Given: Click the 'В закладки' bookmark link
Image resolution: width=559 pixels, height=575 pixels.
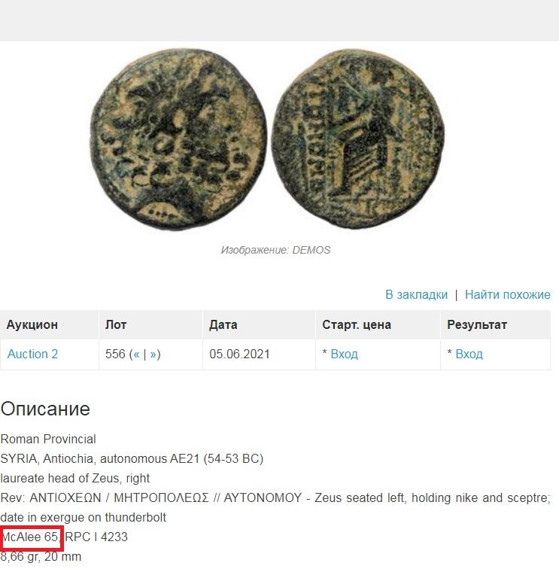Looking at the screenshot, I should pos(416,294).
